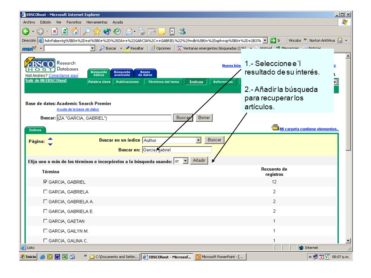Viewport: 371px width, 278px height.
Task: Click the page scrollbar up arrow
Action: click(348, 56)
